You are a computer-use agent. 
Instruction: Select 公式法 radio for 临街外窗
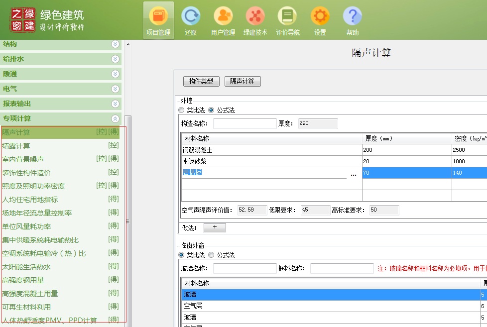pyautogui.click(x=211, y=255)
